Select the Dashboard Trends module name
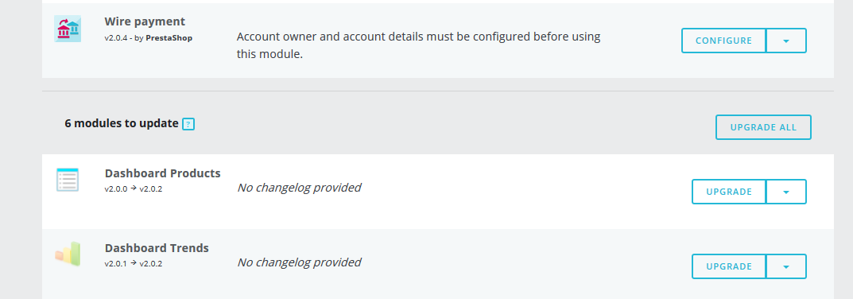Viewport: 853px width, 299px height. click(157, 248)
